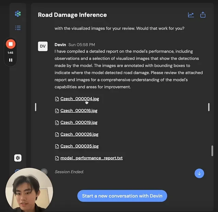This screenshot has height=212, width=218.
Task: Start a new conversation with Devin
Action: point(122,196)
